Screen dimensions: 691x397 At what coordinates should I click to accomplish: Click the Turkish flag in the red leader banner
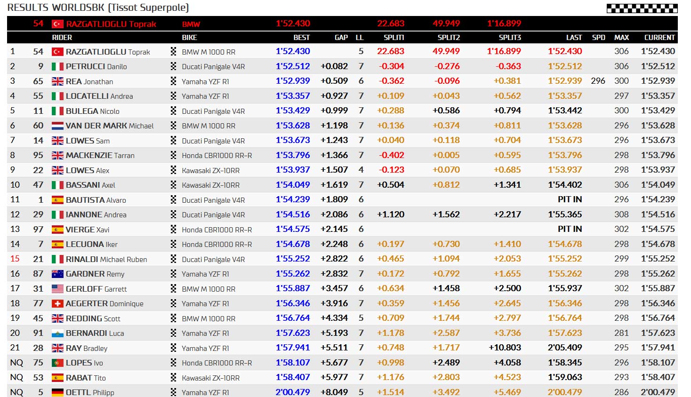point(57,24)
